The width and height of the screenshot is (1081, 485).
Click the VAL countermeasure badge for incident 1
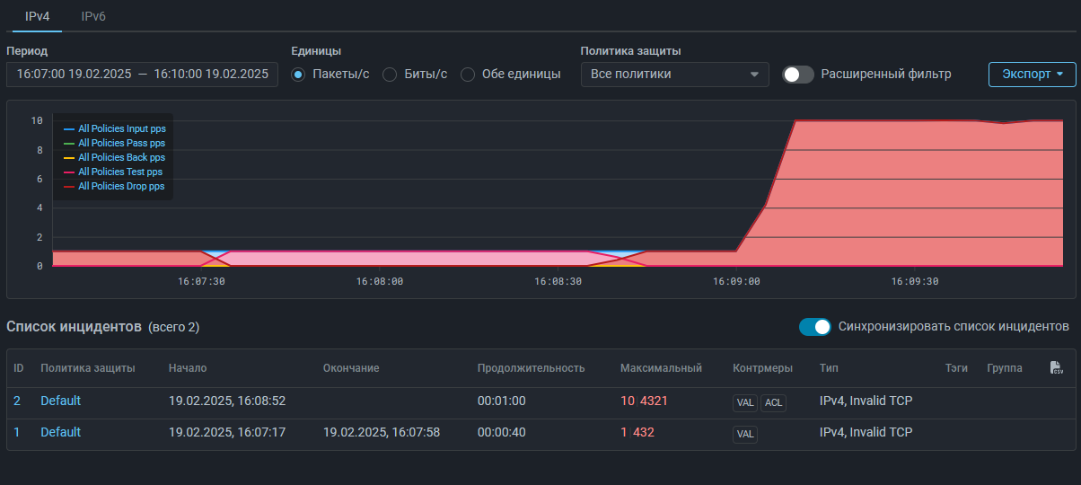745,435
